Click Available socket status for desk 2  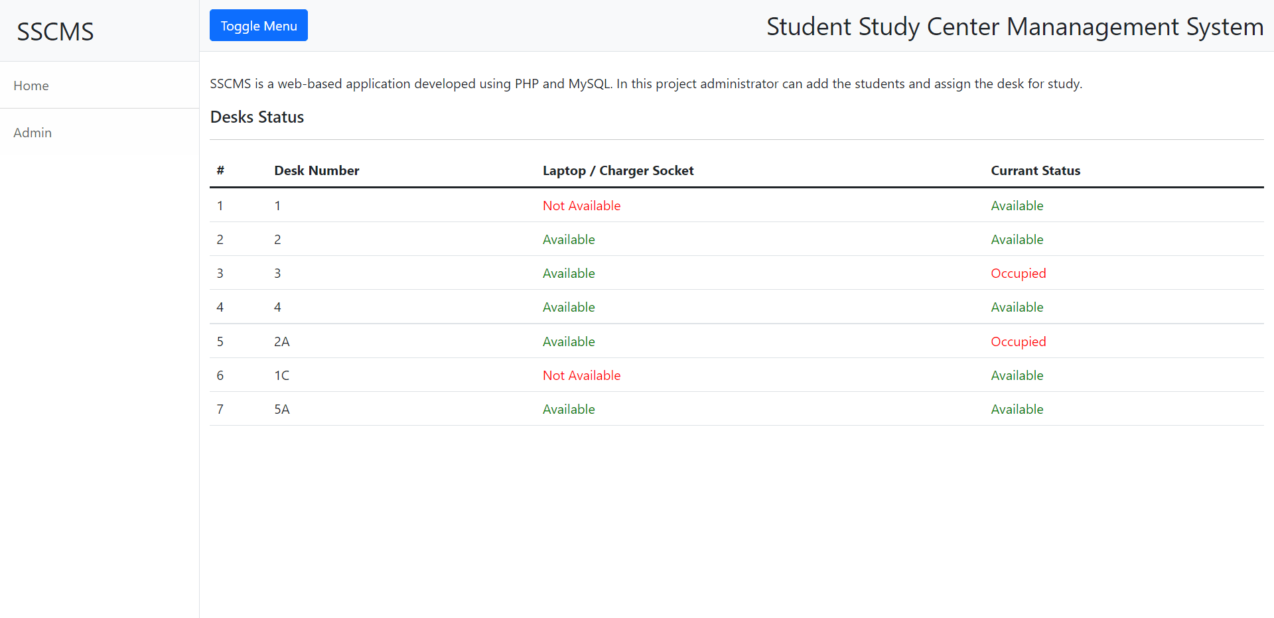click(568, 239)
